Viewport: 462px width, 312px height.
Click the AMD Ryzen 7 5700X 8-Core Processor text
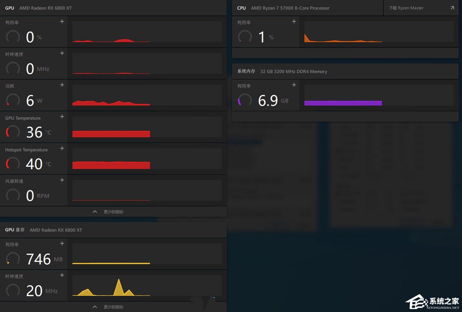coord(290,8)
